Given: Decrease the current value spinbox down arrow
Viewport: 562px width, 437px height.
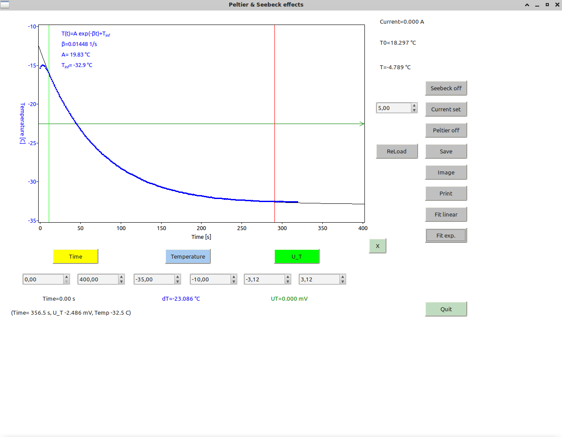Looking at the screenshot, I should click(414, 110).
